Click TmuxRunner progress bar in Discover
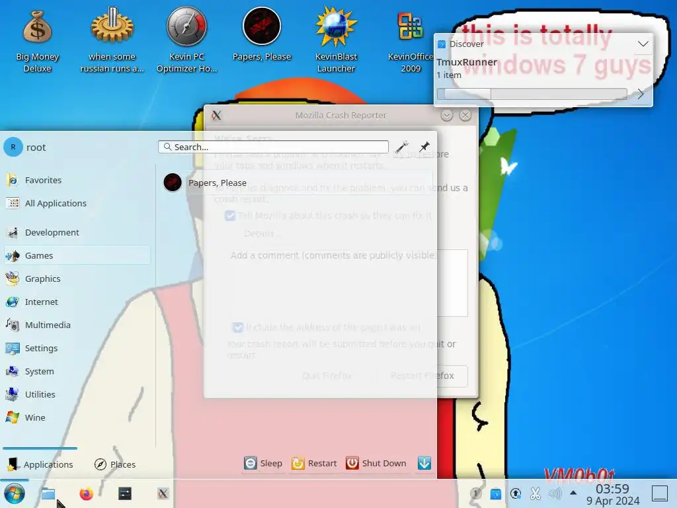677x508 pixels. (x=532, y=94)
